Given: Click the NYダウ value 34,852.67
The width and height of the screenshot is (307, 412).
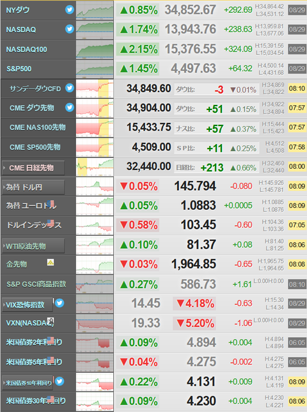Looking at the screenshot, I should 191,10.
